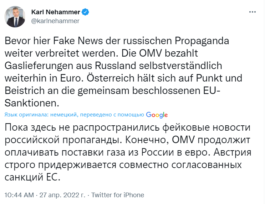
Task: Open the Twitter for iPhone source link
Action: pyautogui.click(x=118, y=195)
